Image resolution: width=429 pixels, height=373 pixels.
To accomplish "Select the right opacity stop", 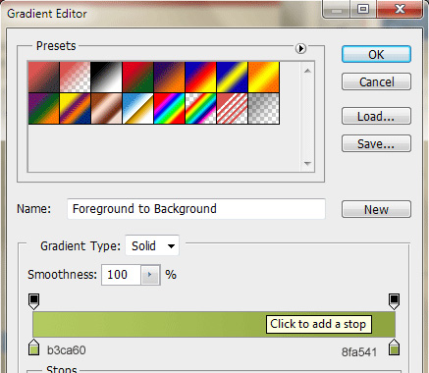I will (x=394, y=301).
